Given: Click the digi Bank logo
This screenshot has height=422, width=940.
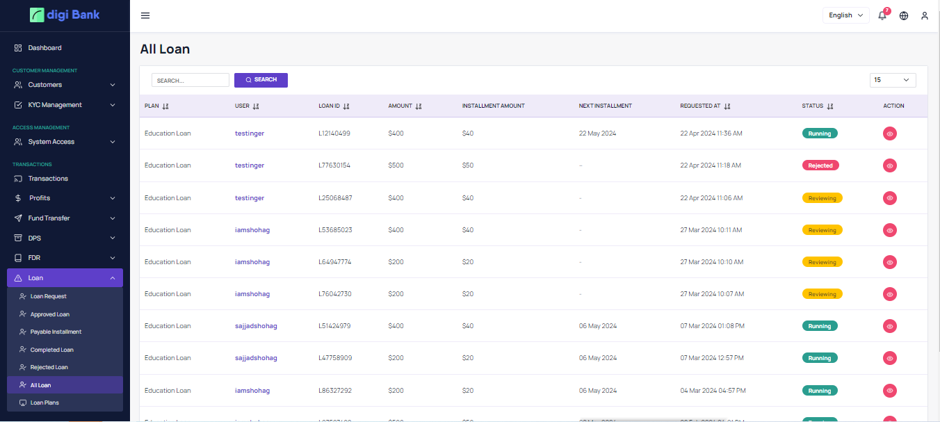Looking at the screenshot, I should [65, 15].
